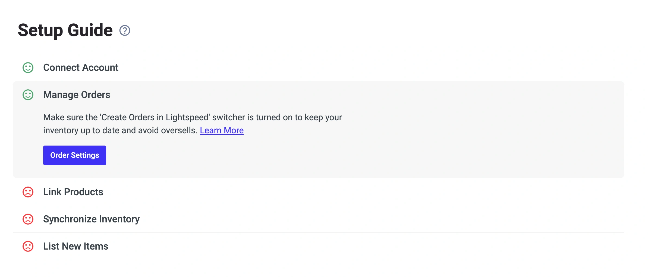Open the Learn More link
The width and height of the screenshot is (648, 277).
(222, 131)
